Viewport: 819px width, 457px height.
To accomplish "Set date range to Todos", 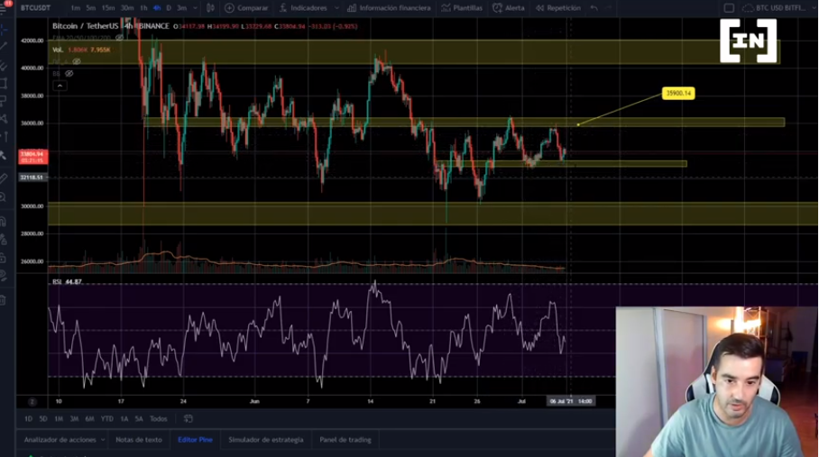I will click(x=158, y=419).
